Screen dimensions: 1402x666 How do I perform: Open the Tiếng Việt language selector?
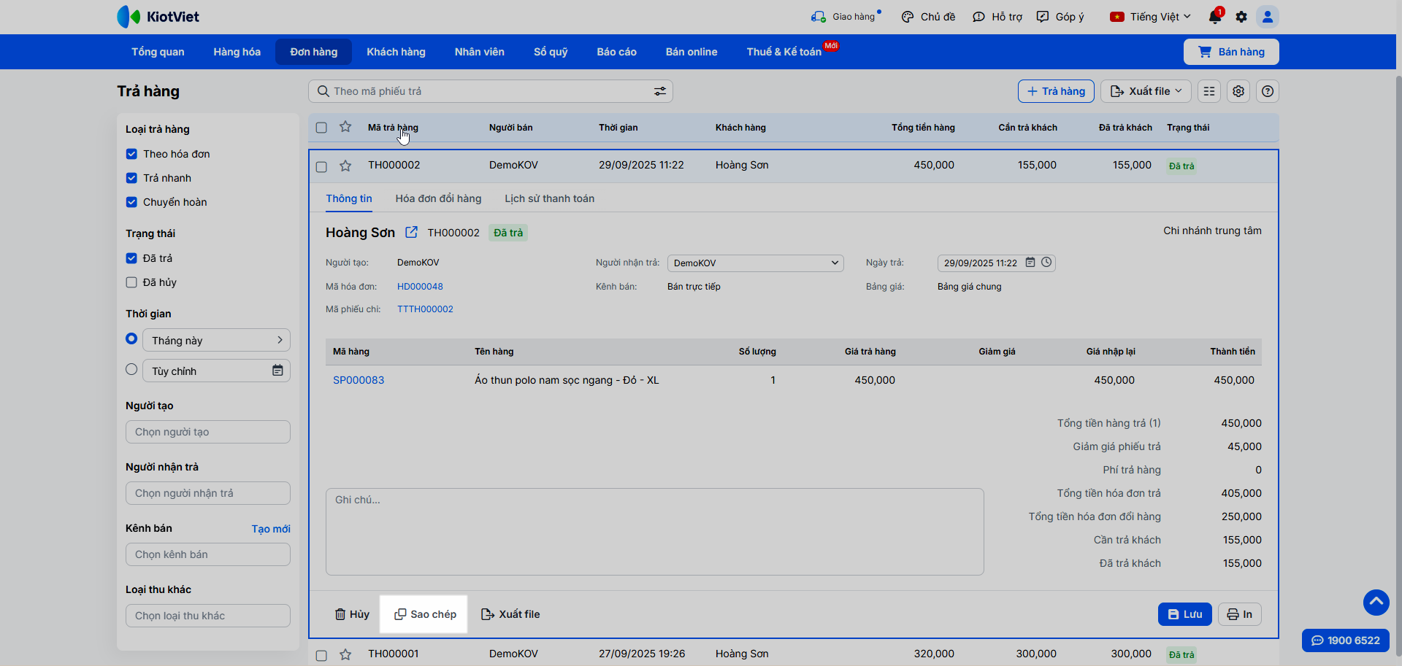click(x=1151, y=17)
